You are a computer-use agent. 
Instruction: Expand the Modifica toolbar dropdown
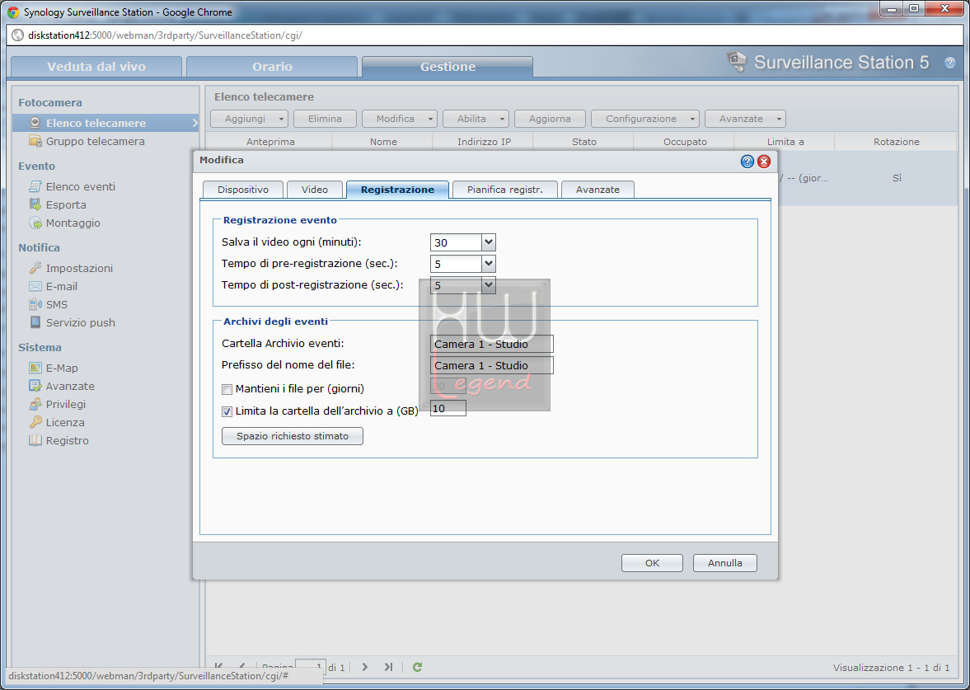430,119
